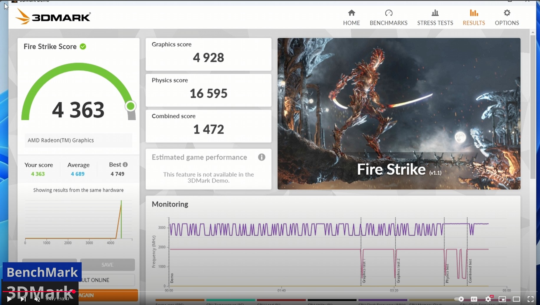Click the Estimated game performance info icon

click(262, 157)
